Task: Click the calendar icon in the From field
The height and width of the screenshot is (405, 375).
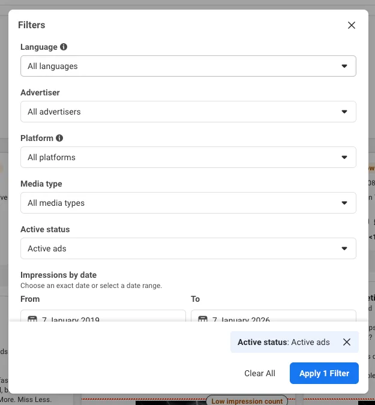Action: (32, 320)
